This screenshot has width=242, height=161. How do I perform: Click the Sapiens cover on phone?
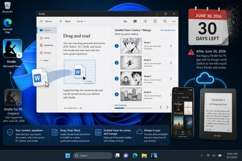(188, 108)
